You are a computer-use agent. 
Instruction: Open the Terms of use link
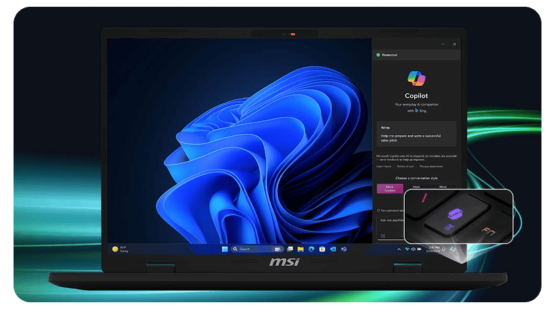pos(405,166)
